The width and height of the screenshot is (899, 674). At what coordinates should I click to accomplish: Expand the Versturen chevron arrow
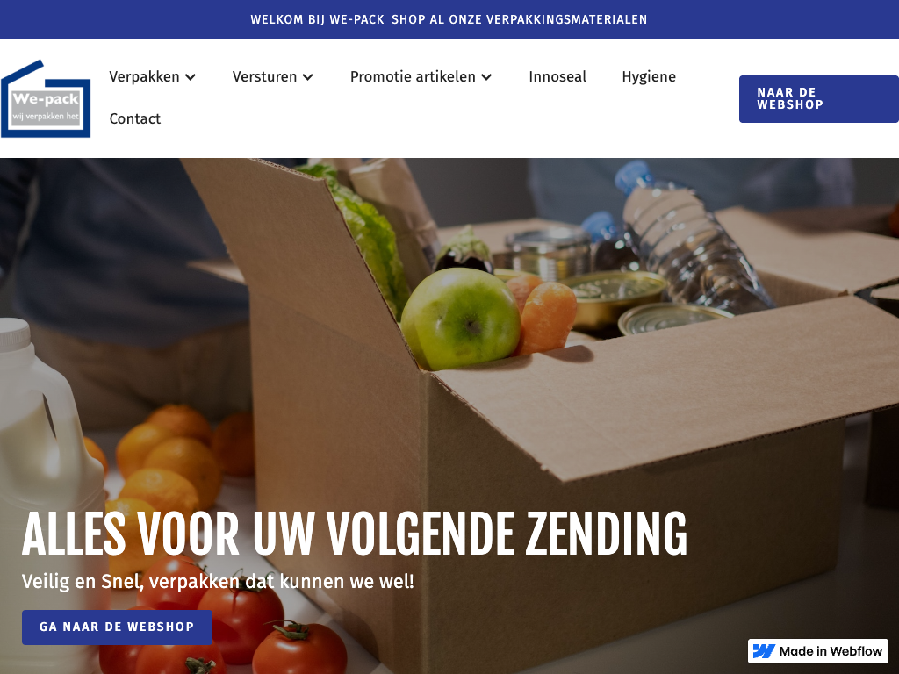[x=308, y=77]
